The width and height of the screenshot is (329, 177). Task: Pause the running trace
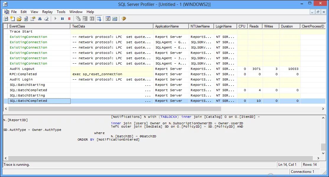click(62, 19)
